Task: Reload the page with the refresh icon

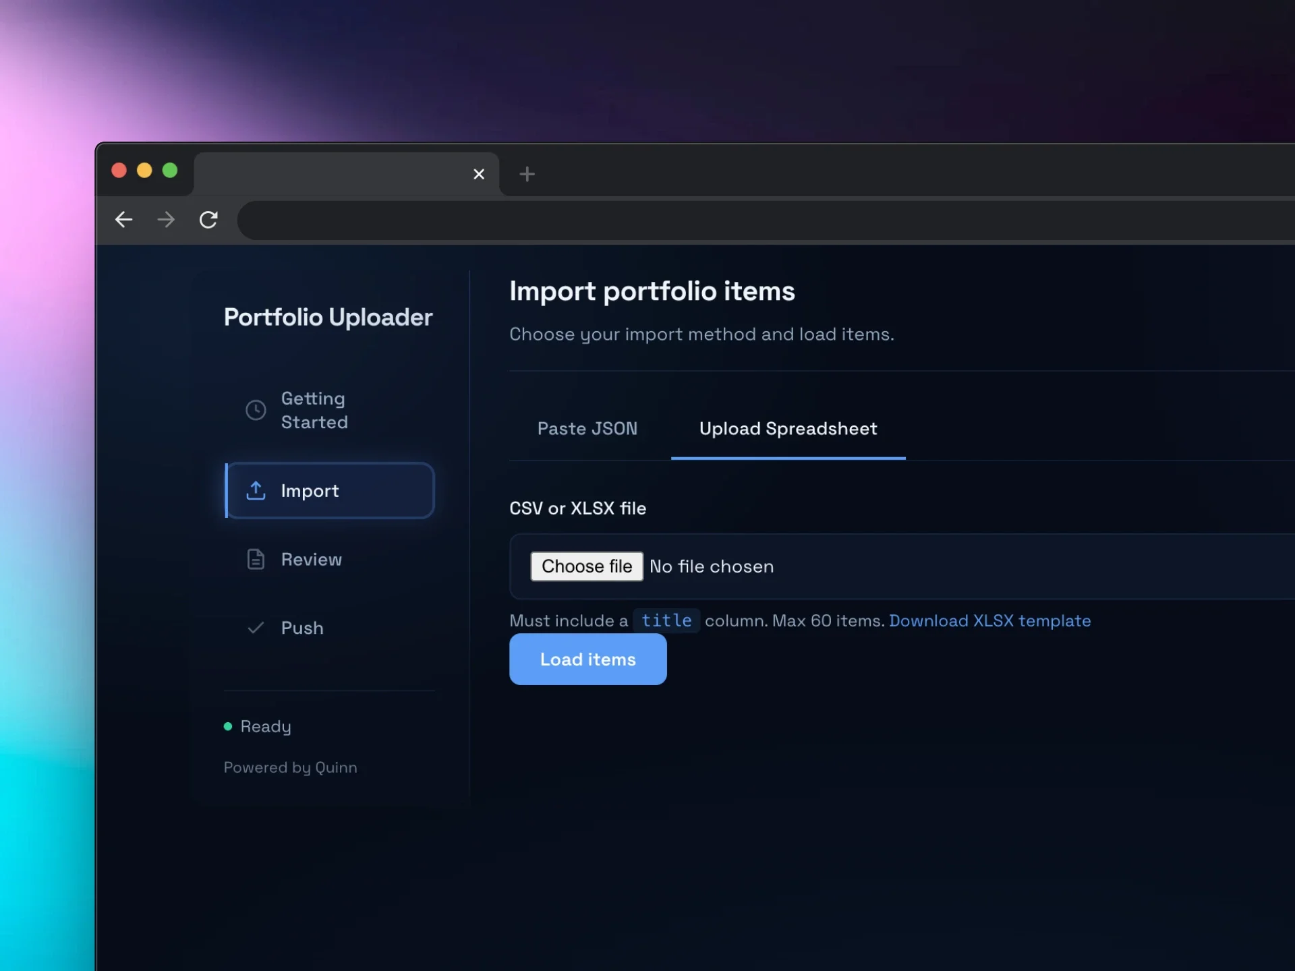Action: coord(208,220)
